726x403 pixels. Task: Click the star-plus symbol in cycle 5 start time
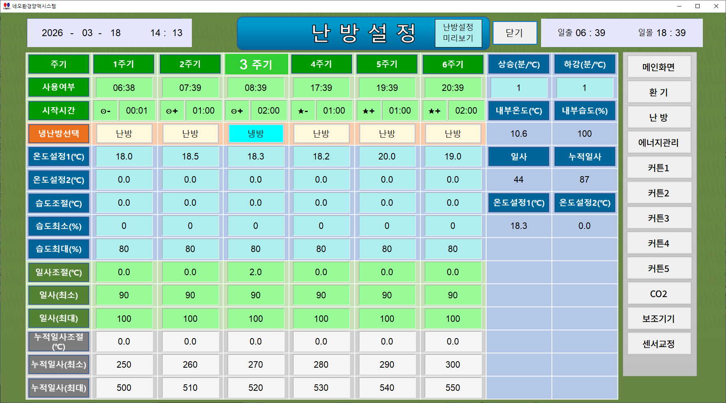tap(369, 111)
